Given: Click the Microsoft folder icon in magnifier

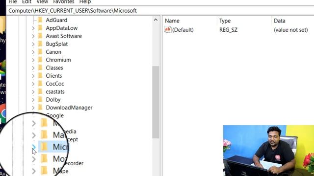Looking at the screenshot, I should (44, 147).
